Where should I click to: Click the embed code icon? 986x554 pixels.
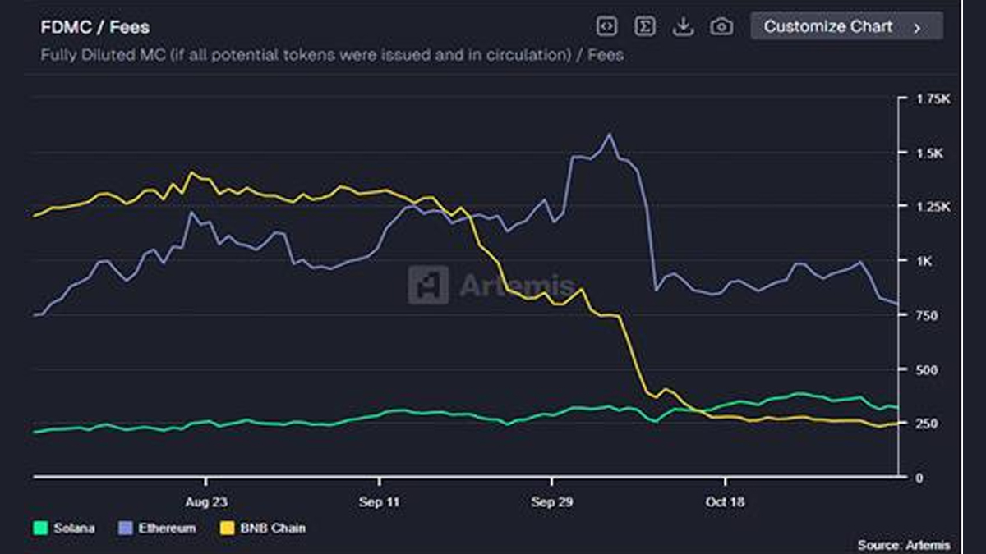click(606, 26)
